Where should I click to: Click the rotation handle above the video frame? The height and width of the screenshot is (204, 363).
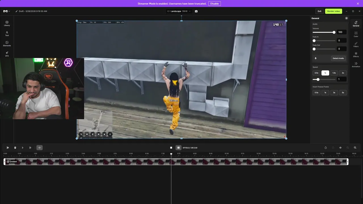pos(181,16)
